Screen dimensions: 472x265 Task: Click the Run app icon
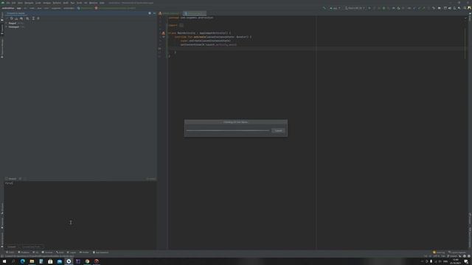[369, 8]
